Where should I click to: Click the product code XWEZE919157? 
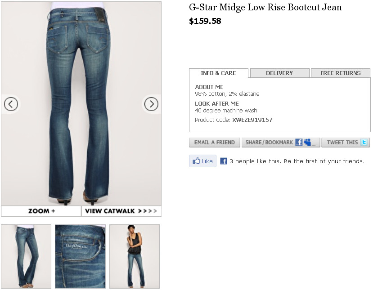pos(252,120)
